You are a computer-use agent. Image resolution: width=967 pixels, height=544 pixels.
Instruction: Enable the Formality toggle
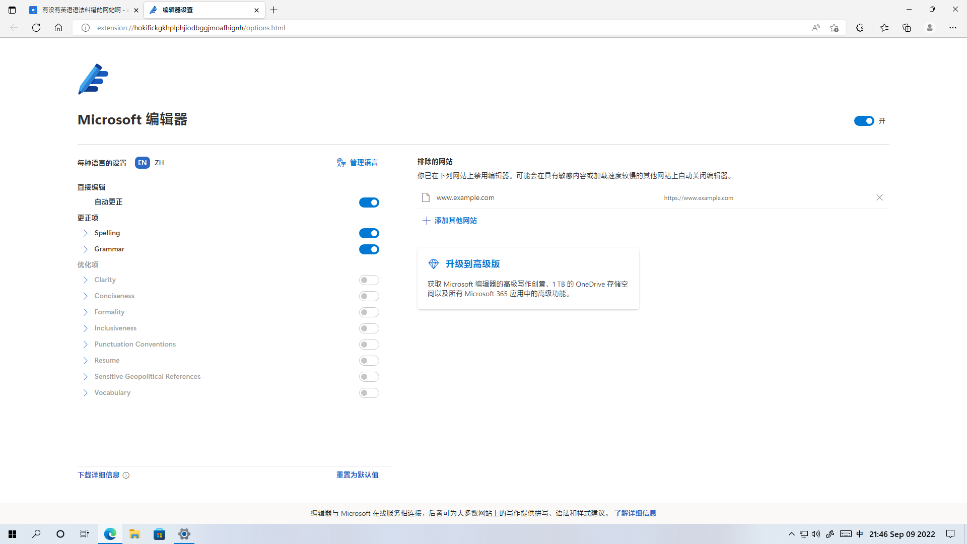coord(369,312)
